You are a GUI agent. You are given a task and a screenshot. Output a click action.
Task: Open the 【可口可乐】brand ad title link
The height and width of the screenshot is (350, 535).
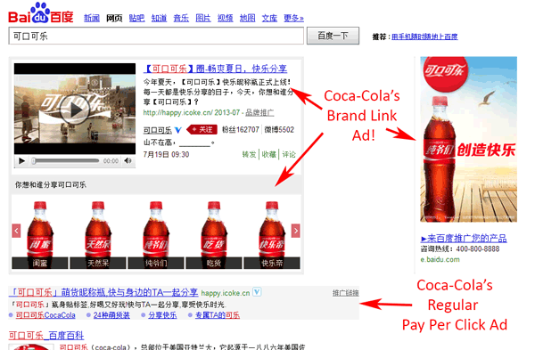[x=215, y=69]
